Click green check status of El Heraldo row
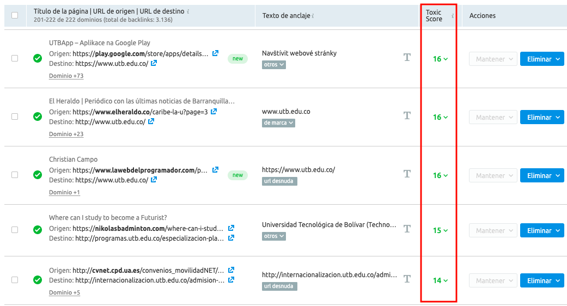 [38, 117]
